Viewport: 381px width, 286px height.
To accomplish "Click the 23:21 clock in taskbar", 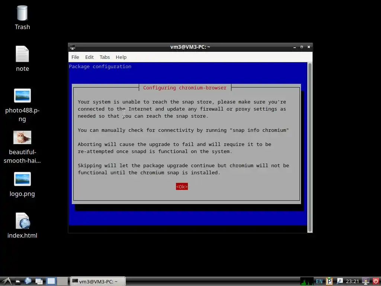I will (x=352, y=282).
